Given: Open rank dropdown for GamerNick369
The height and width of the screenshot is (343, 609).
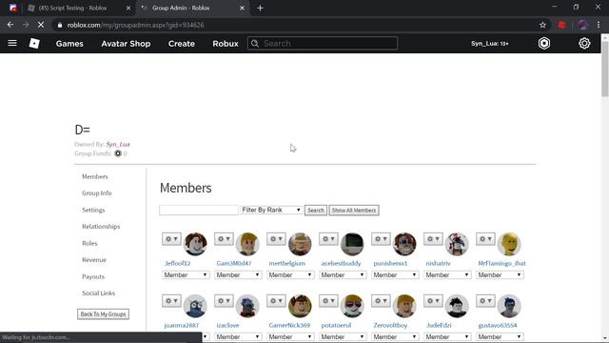Looking at the screenshot, I should 290,336.
